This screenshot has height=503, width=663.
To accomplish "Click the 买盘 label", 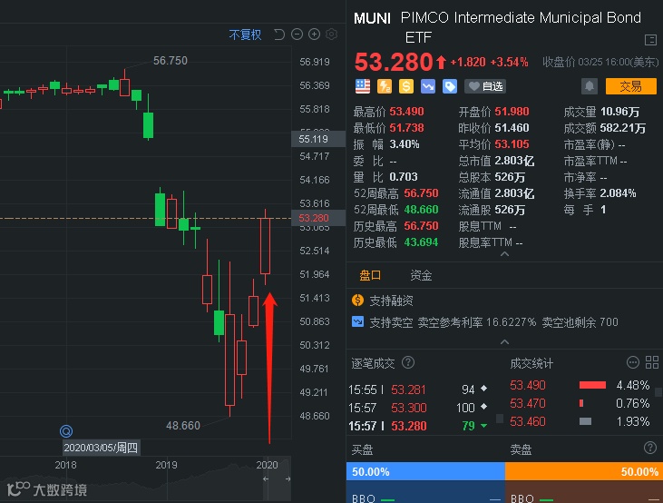I will (x=363, y=449).
